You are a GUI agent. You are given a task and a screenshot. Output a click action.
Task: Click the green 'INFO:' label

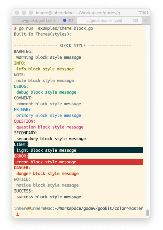(x=20, y=63)
